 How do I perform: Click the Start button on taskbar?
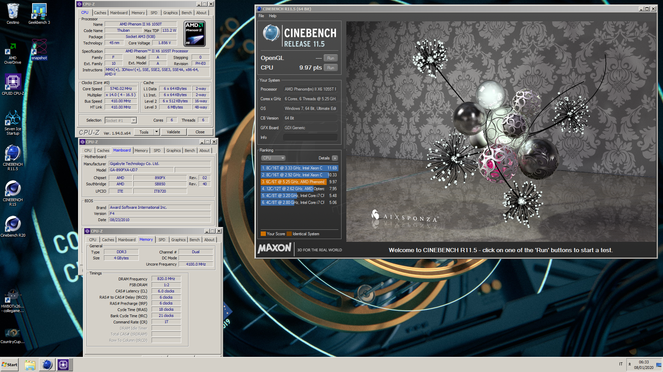click(x=9, y=365)
